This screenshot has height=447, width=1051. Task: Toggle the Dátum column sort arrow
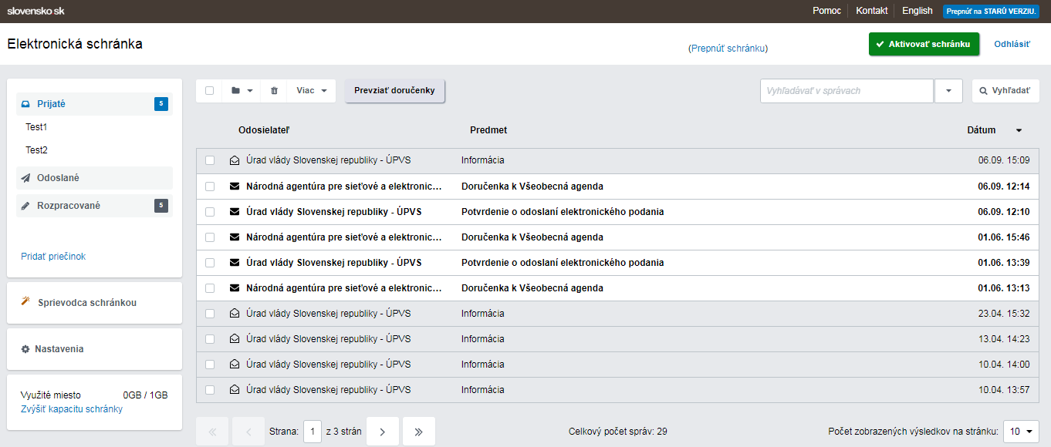(1019, 130)
